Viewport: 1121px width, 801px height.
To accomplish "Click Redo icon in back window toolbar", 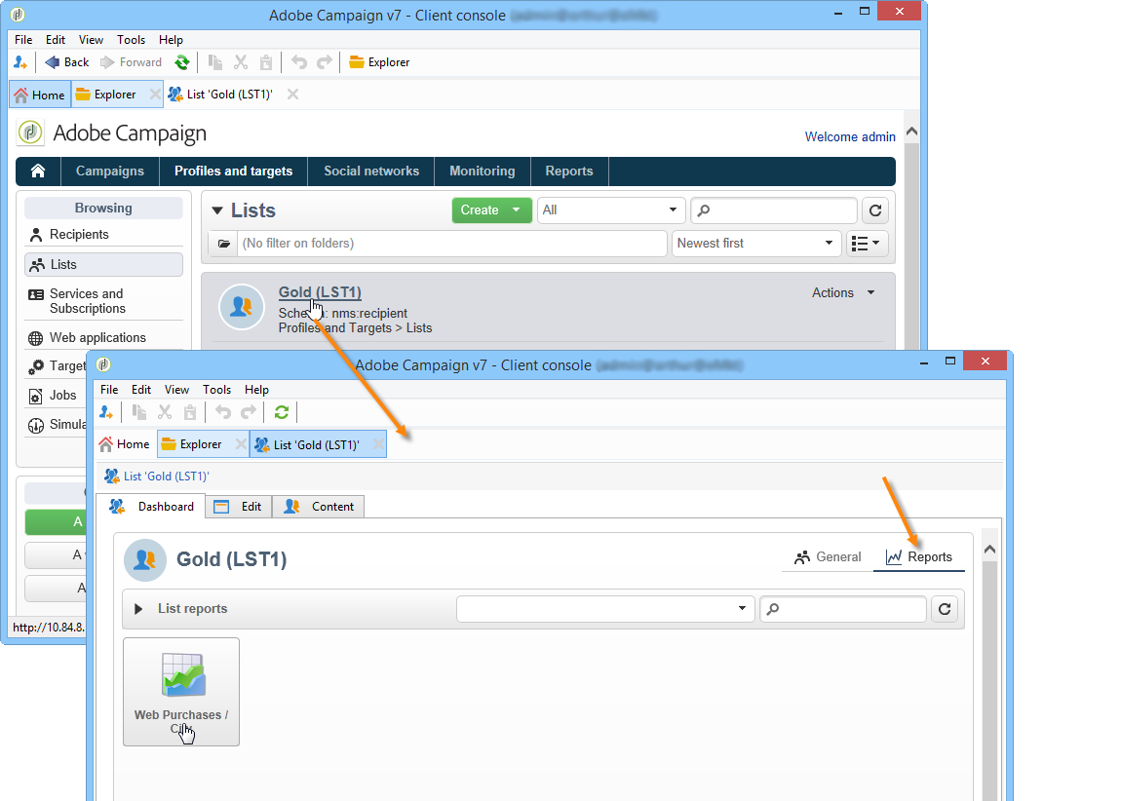I will coord(325,62).
